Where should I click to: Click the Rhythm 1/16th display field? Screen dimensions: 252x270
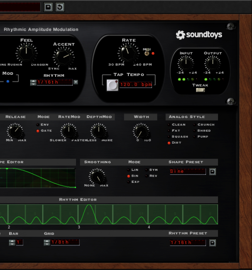(x=54, y=82)
